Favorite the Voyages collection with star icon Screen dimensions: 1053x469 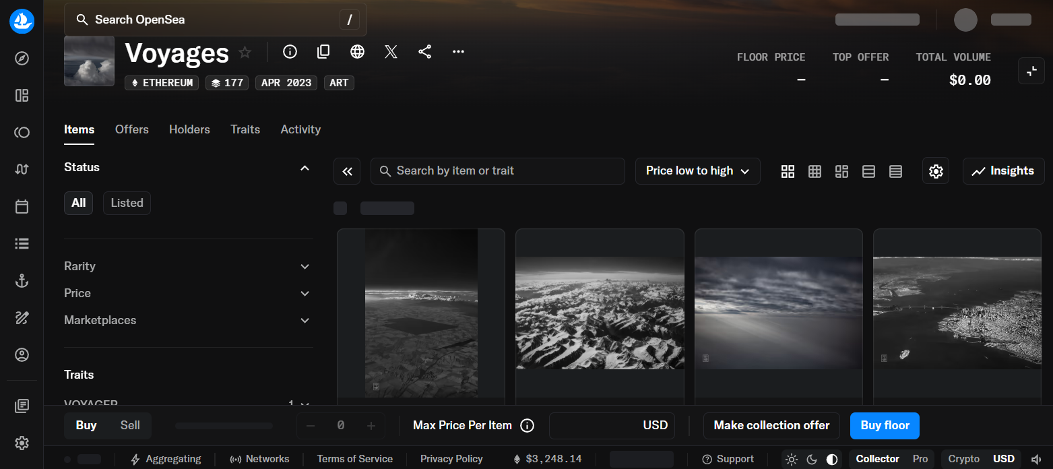coord(245,53)
